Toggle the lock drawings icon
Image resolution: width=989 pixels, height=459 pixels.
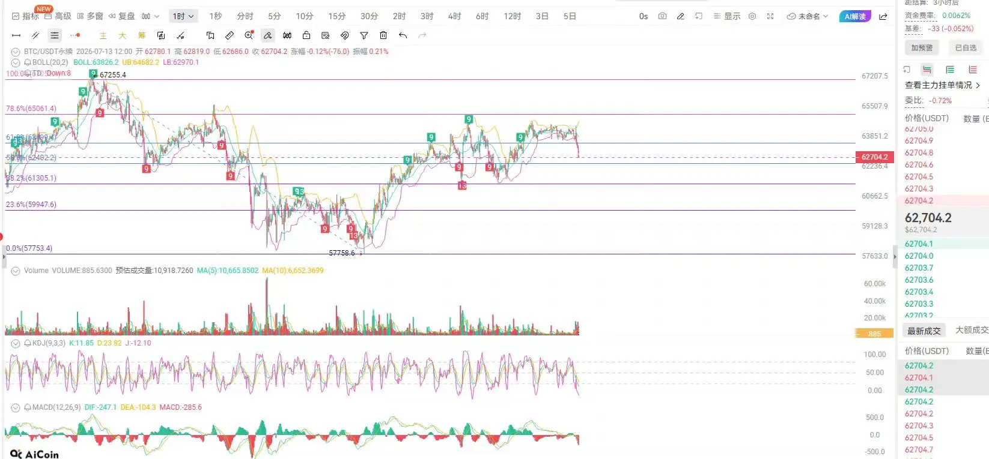306,35
